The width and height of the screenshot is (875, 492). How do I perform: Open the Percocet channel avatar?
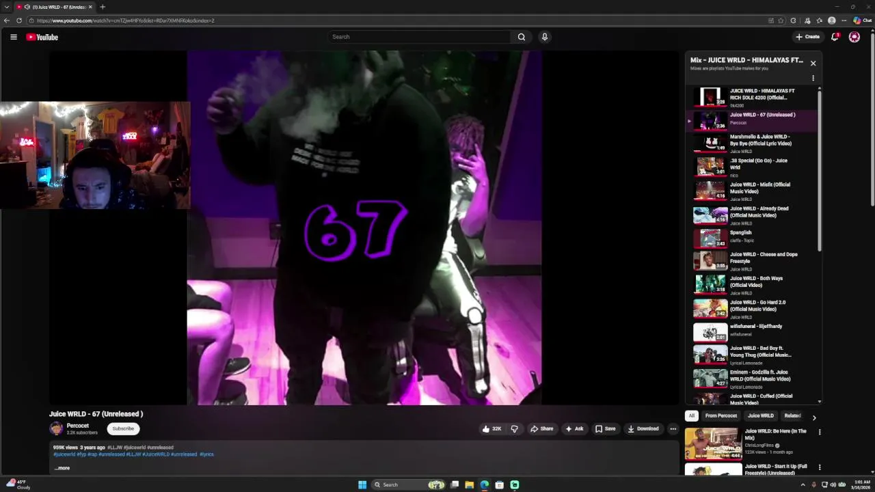point(56,428)
